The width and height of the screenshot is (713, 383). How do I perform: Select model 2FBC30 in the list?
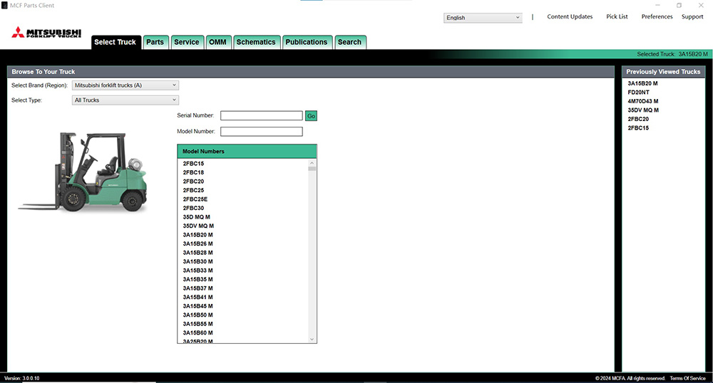194,209
